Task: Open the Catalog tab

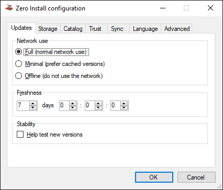Action: (x=73, y=29)
